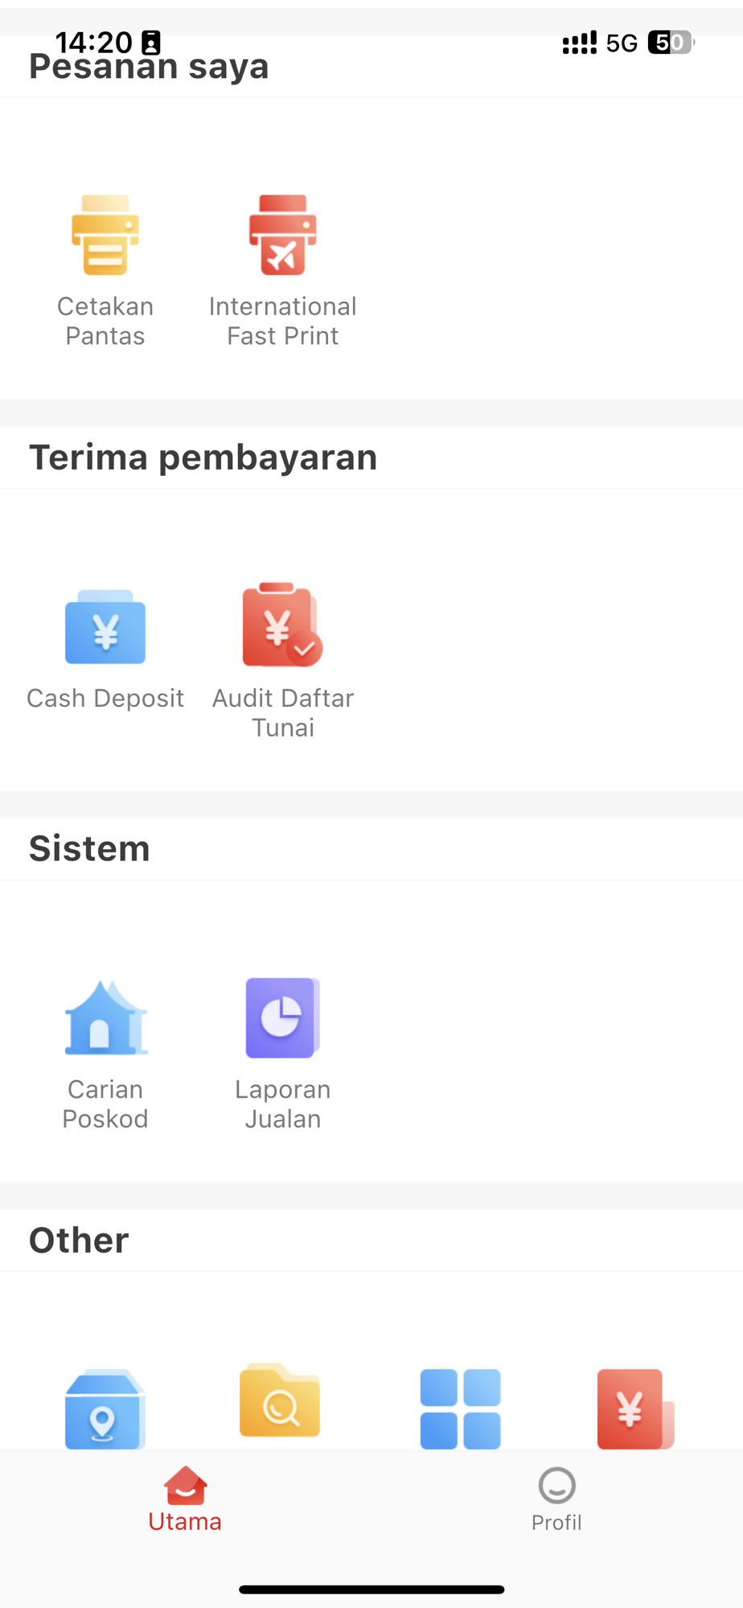Tap the blue four-squares grid icon
Viewport: 743px width, 1608px height.
pyautogui.click(x=460, y=1409)
